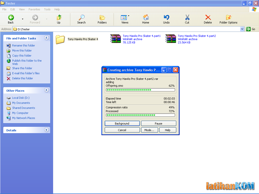Click the Offspring.smo file progress bar
Viewport: 259px width, 194px height.
click(140, 90)
